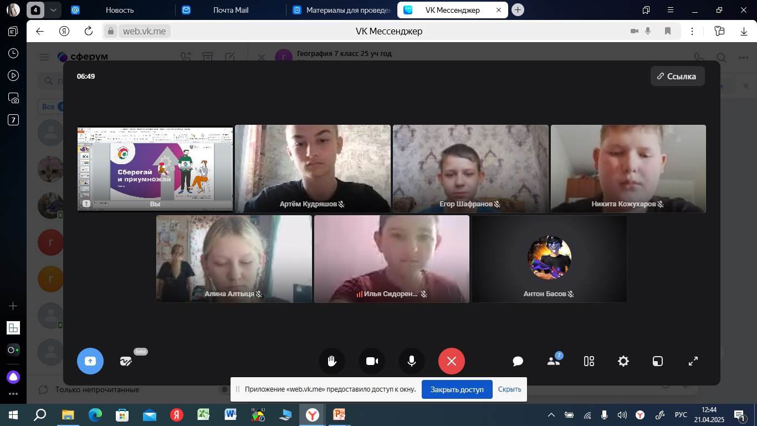The height and width of the screenshot is (426, 757).
Task: Click the Yandex home Я button
Action: pos(64,31)
